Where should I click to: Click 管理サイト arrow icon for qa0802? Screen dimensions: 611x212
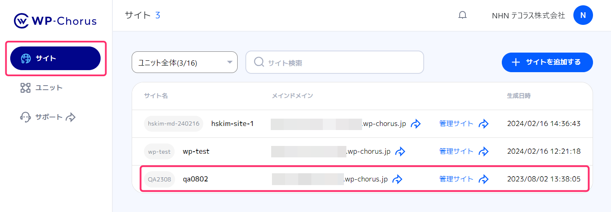click(x=484, y=179)
